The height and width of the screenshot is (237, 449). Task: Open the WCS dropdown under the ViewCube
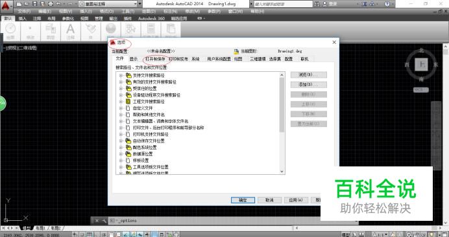coord(421,90)
